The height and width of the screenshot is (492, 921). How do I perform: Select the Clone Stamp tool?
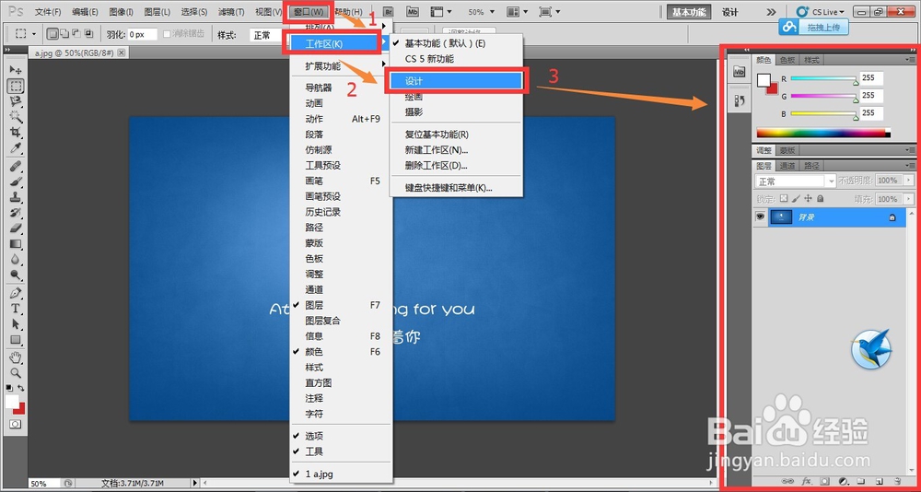[x=16, y=197]
